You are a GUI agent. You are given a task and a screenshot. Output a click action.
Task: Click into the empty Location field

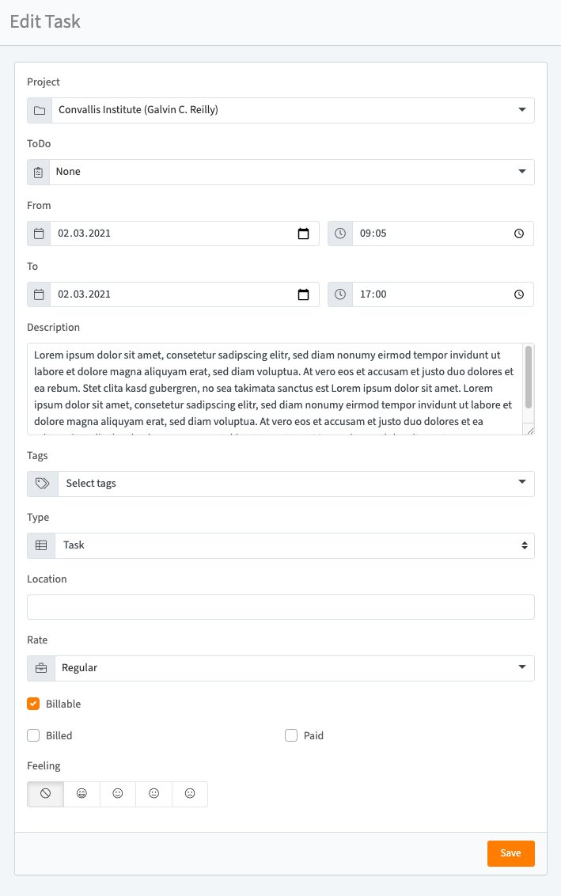coord(280,607)
